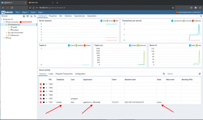Click the View Data table icon
Image resolution: width=203 pixels, height=120 pixels.
click(x=28, y=16)
